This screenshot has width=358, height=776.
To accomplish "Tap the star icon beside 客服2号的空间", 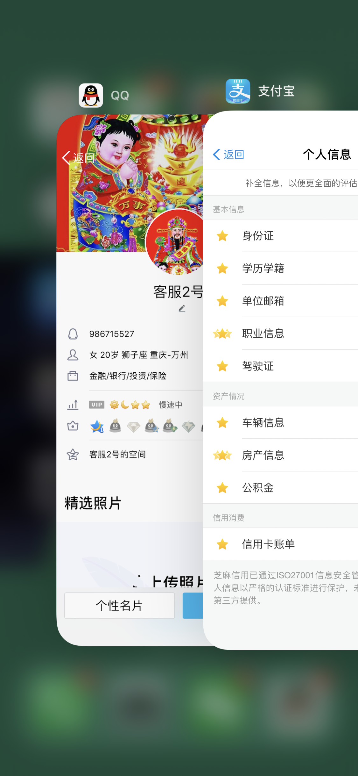I will 73,454.
